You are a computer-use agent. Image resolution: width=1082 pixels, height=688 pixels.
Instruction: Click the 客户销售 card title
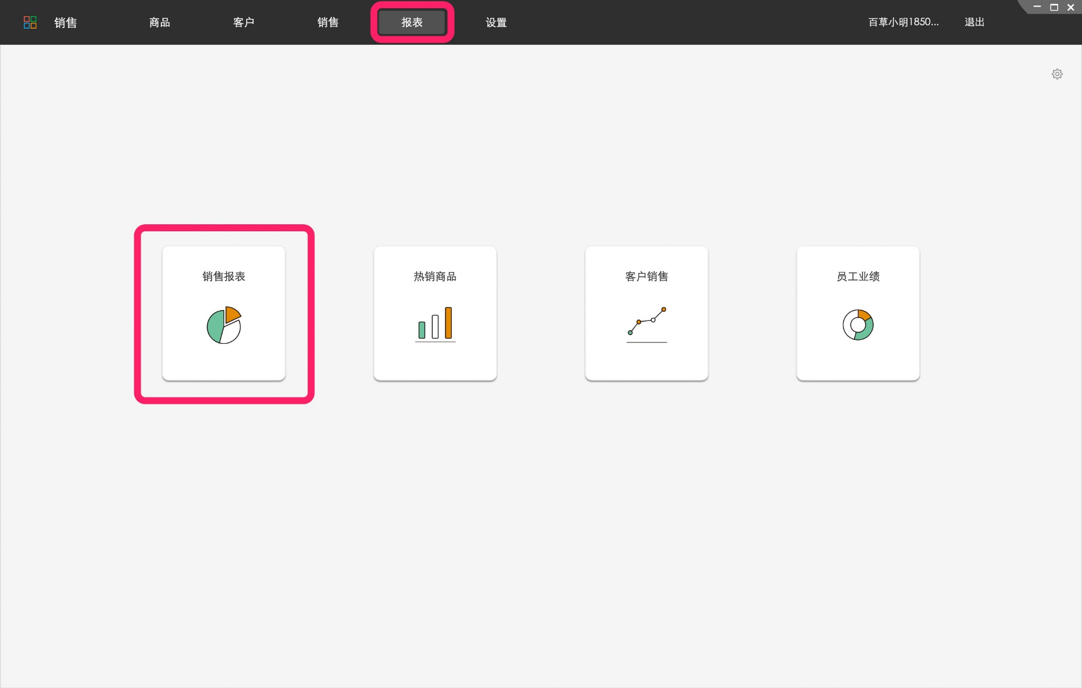pos(646,276)
